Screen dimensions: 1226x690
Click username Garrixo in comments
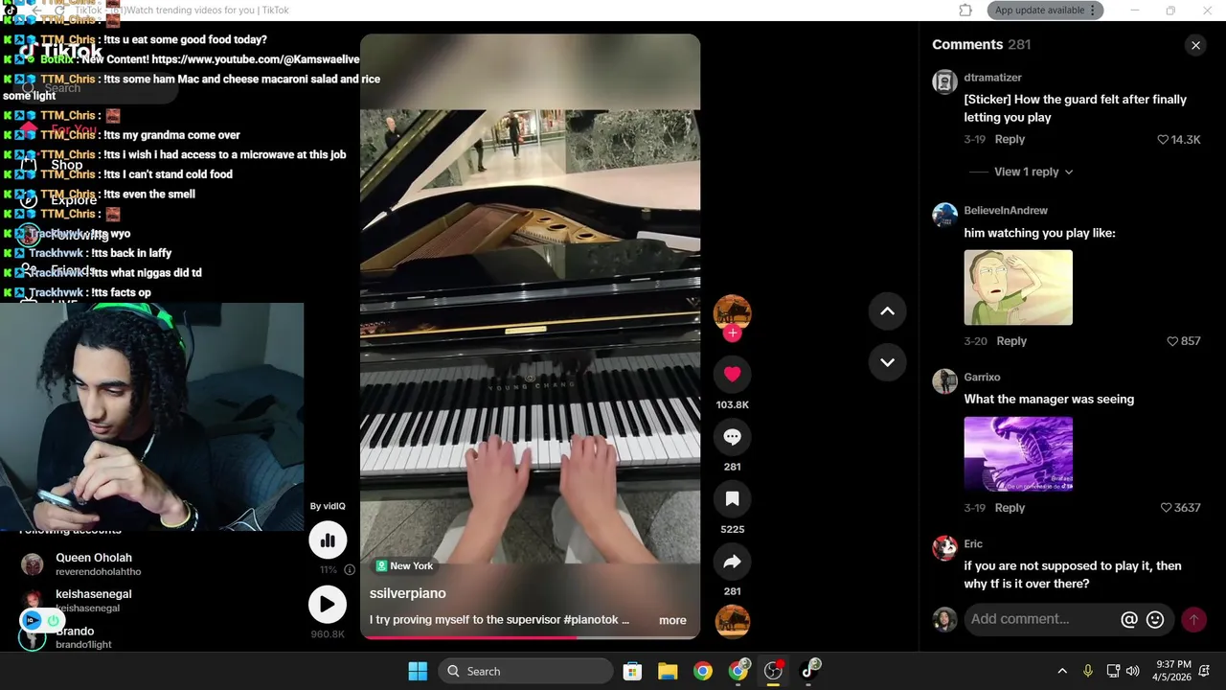(983, 378)
